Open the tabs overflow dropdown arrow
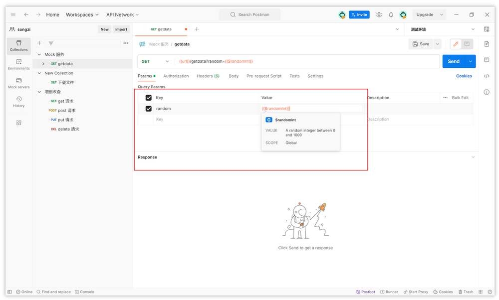 point(397,29)
